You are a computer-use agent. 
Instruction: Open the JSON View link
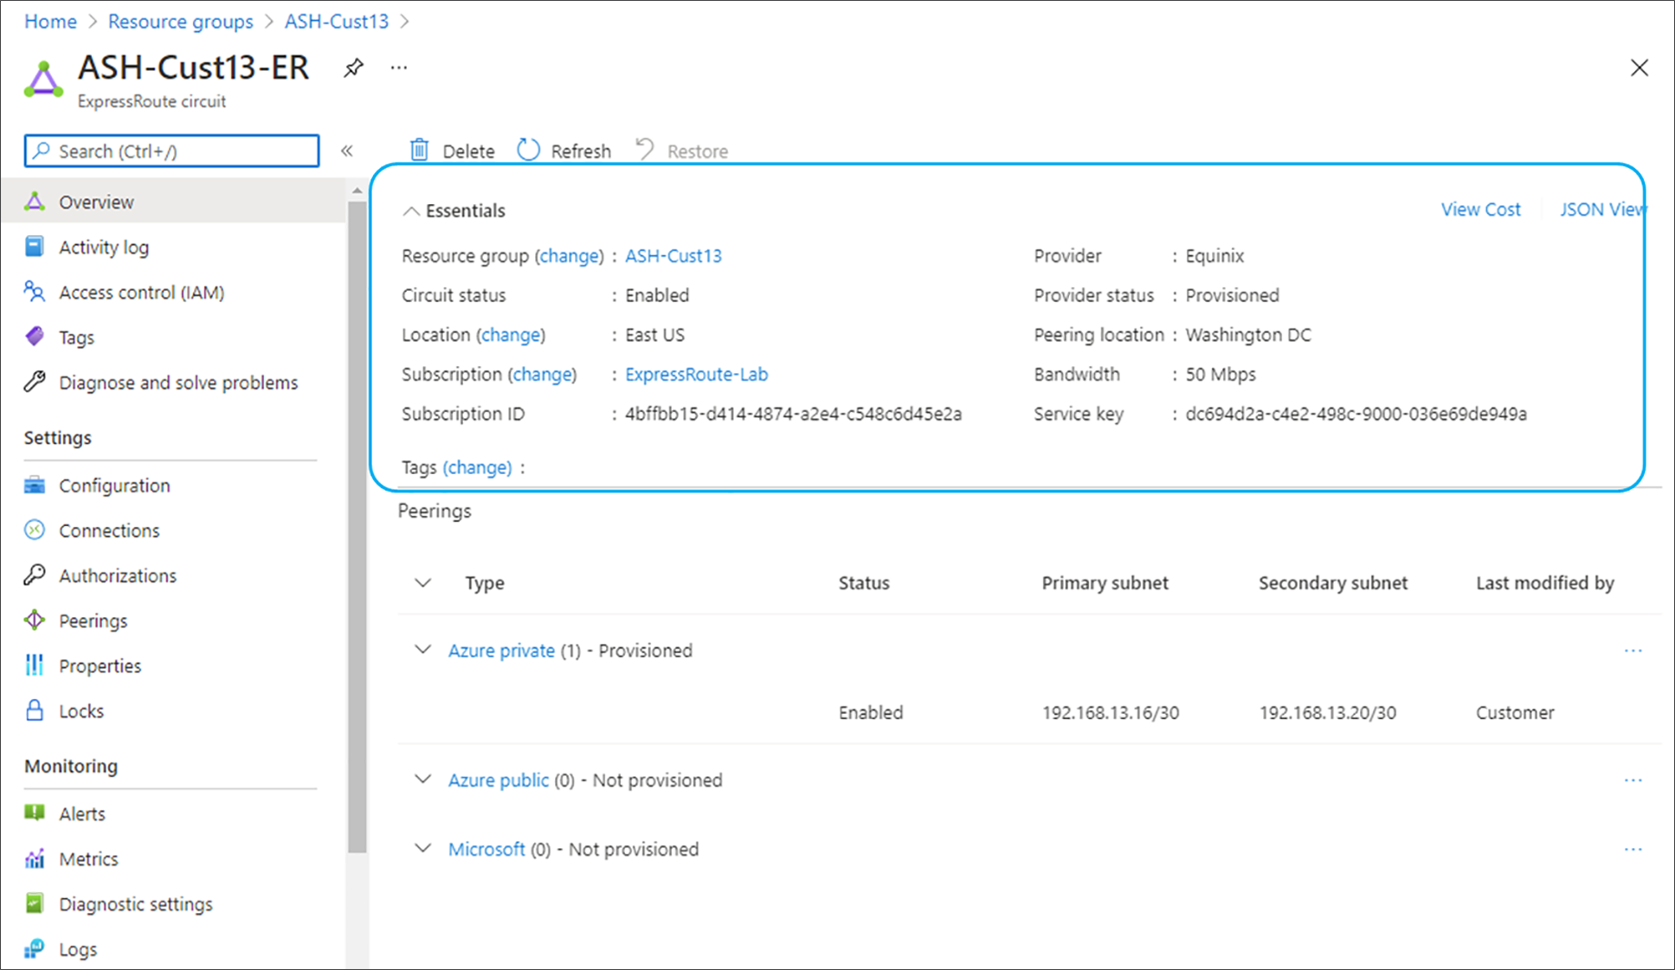tap(1602, 209)
